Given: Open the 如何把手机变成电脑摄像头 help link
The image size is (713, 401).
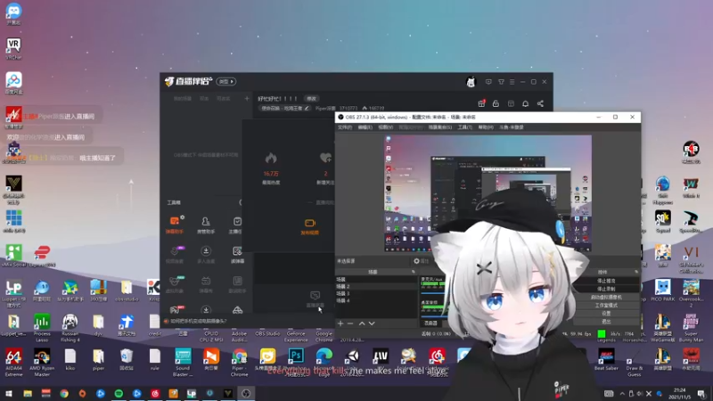Looking at the screenshot, I should click(198, 321).
